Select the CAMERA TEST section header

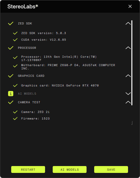click(29, 102)
